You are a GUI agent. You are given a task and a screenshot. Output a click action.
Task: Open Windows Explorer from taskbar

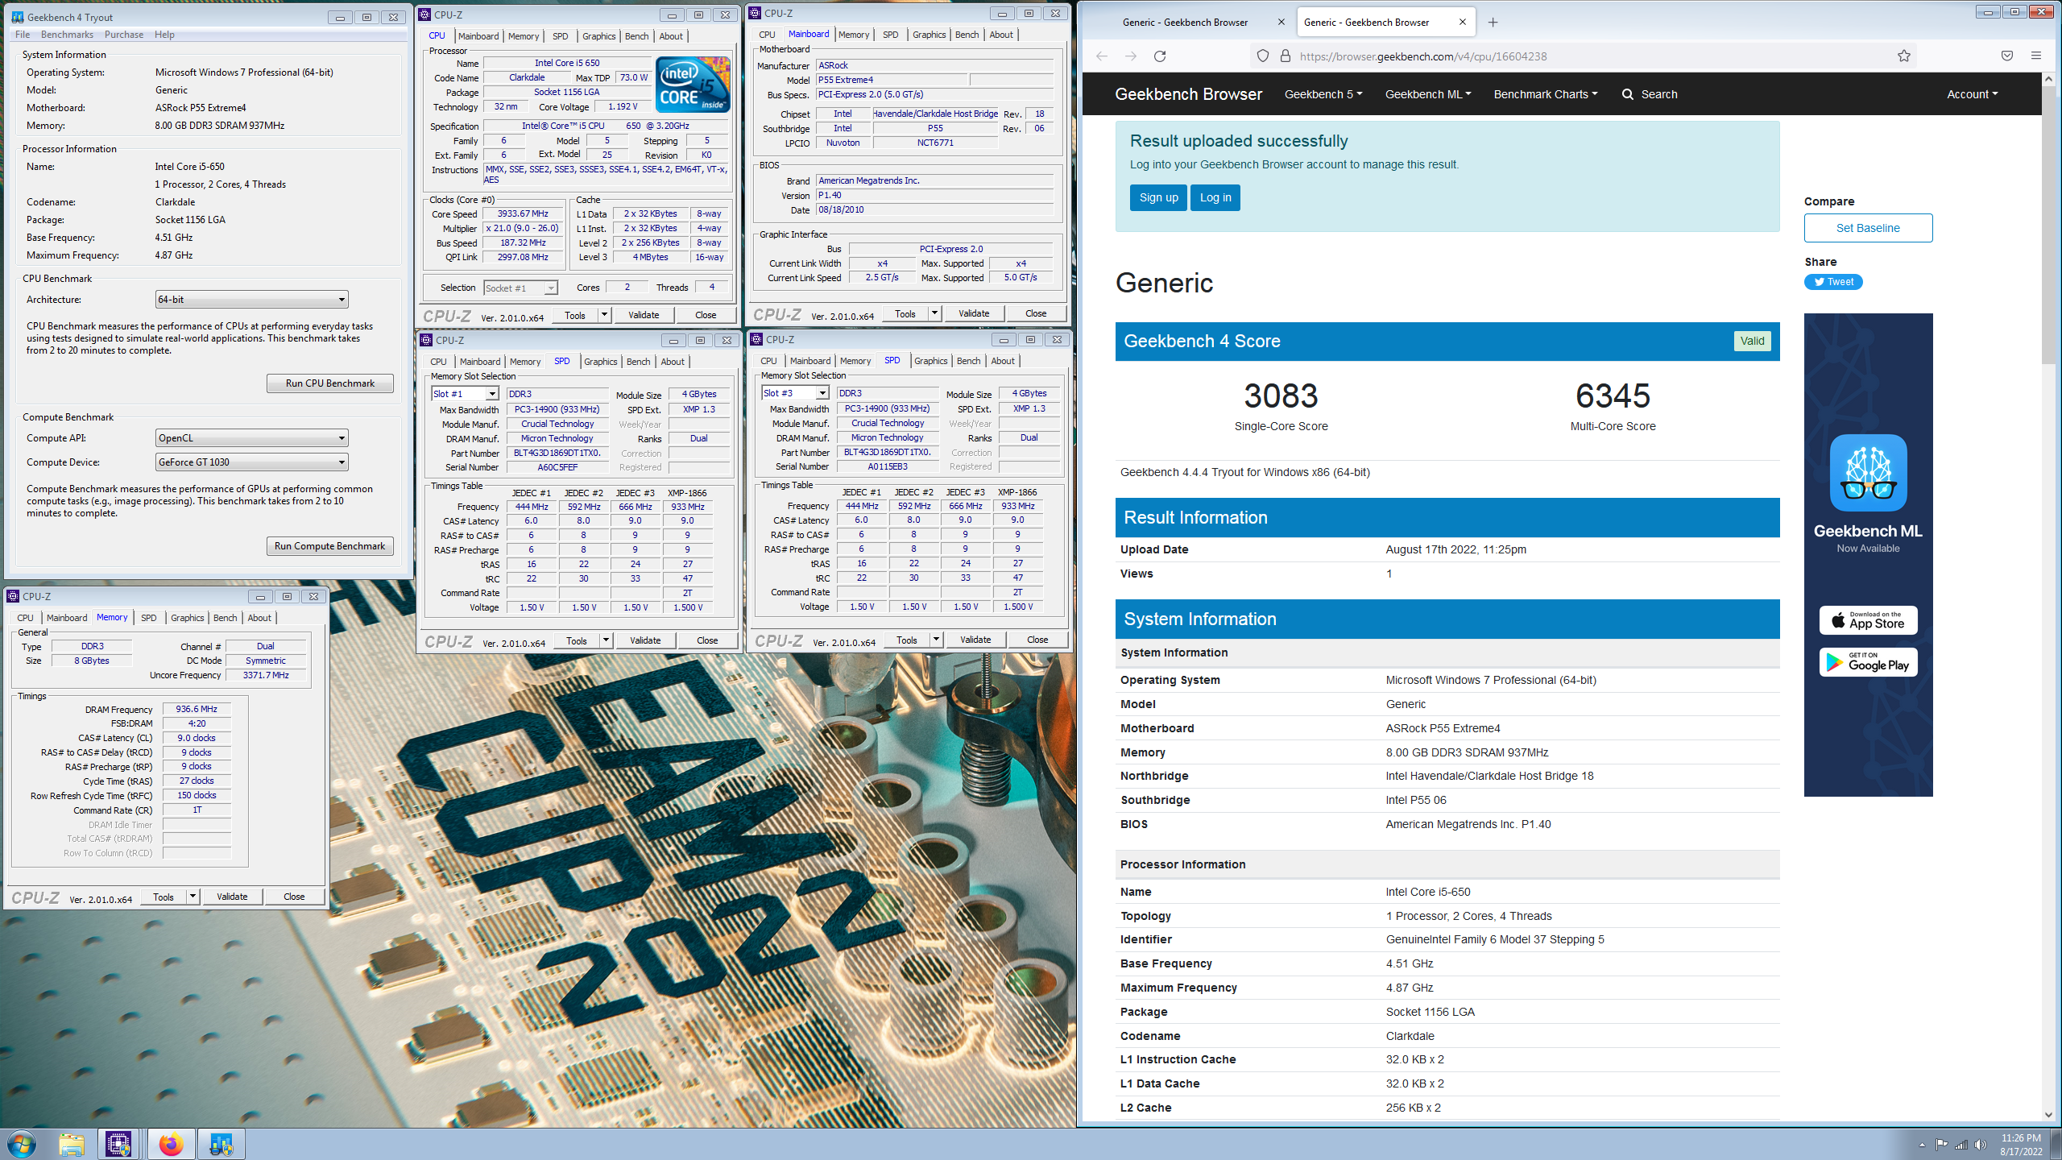pos(72,1144)
